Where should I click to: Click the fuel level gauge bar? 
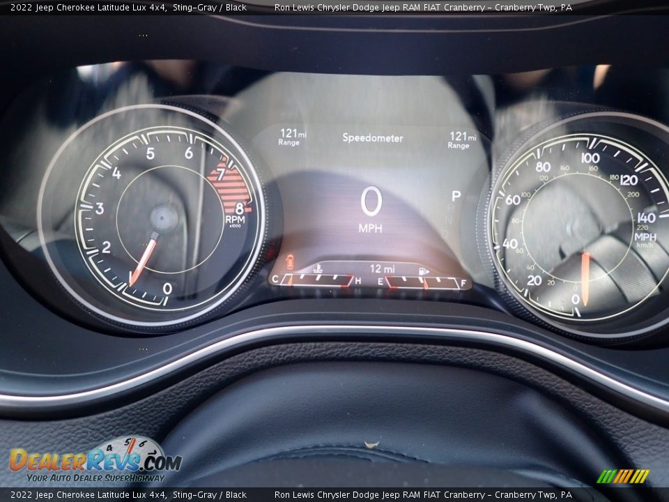click(422, 282)
